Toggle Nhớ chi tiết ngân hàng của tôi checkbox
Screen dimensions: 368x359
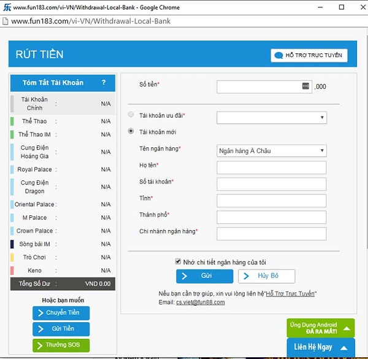178,261
